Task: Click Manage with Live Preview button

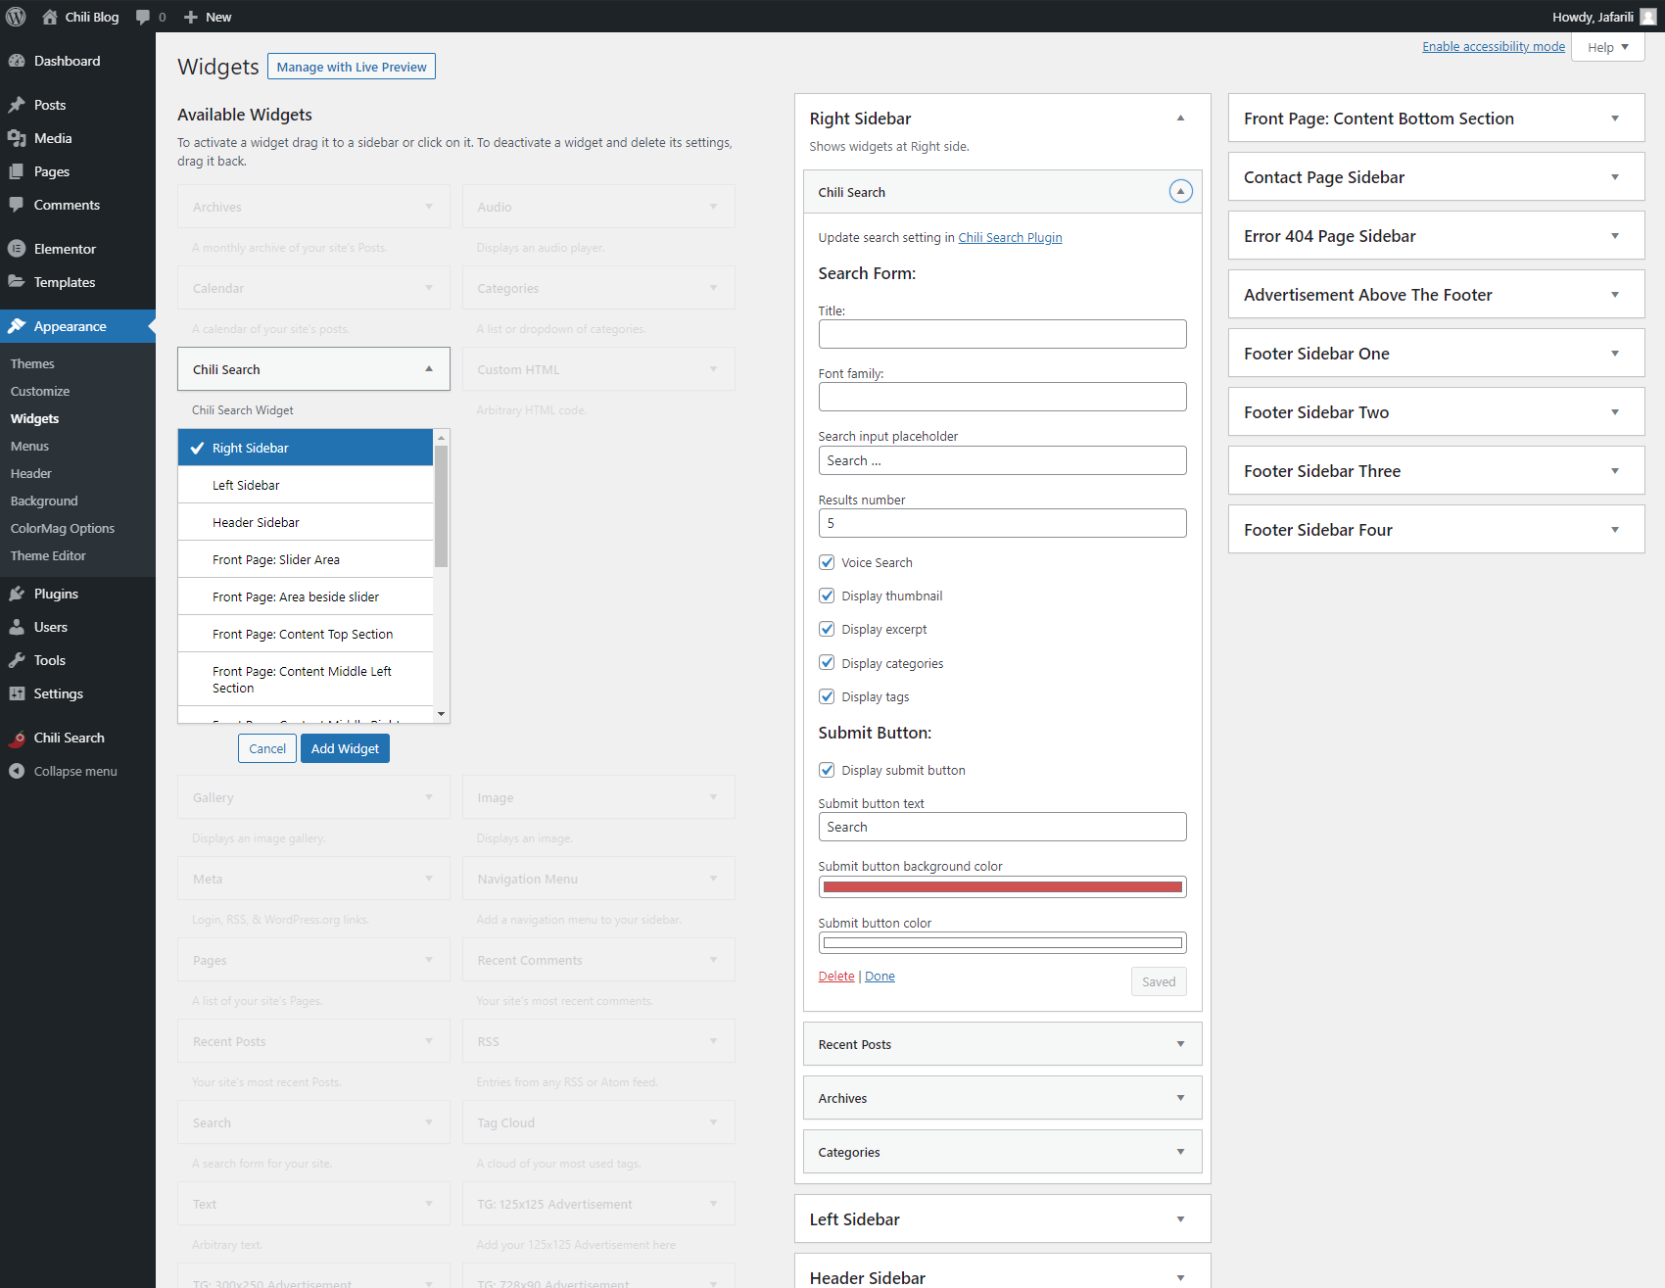Action: pos(352,67)
